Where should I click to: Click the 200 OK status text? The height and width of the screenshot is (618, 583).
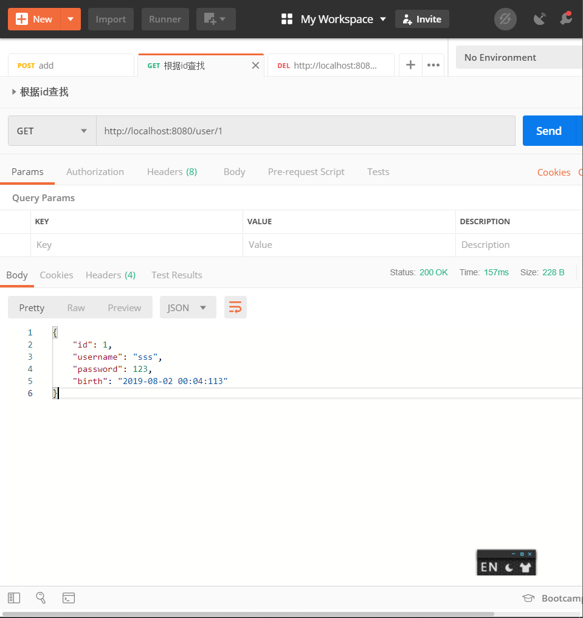click(x=433, y=272)
